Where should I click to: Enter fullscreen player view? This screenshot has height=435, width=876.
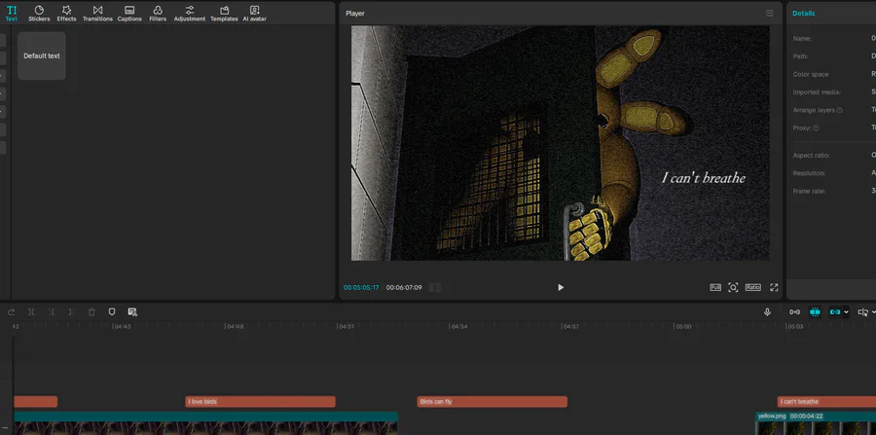click(x=774, y=287)
